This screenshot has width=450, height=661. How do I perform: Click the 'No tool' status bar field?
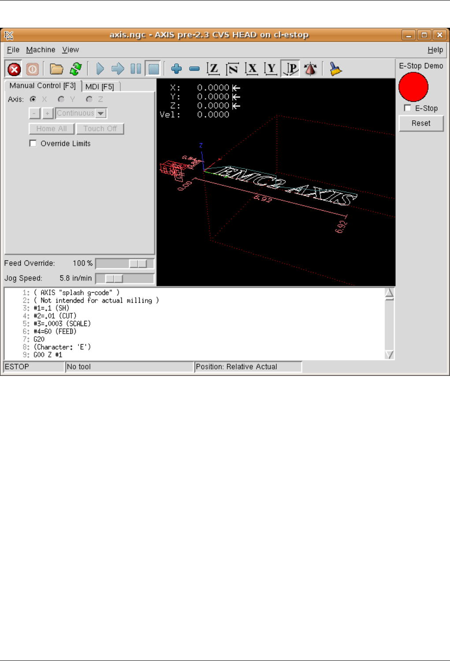click(x=130, y=367)
